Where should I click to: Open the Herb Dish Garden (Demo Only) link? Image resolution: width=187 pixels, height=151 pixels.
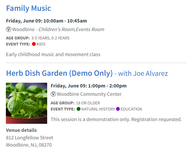coord(59,73)
